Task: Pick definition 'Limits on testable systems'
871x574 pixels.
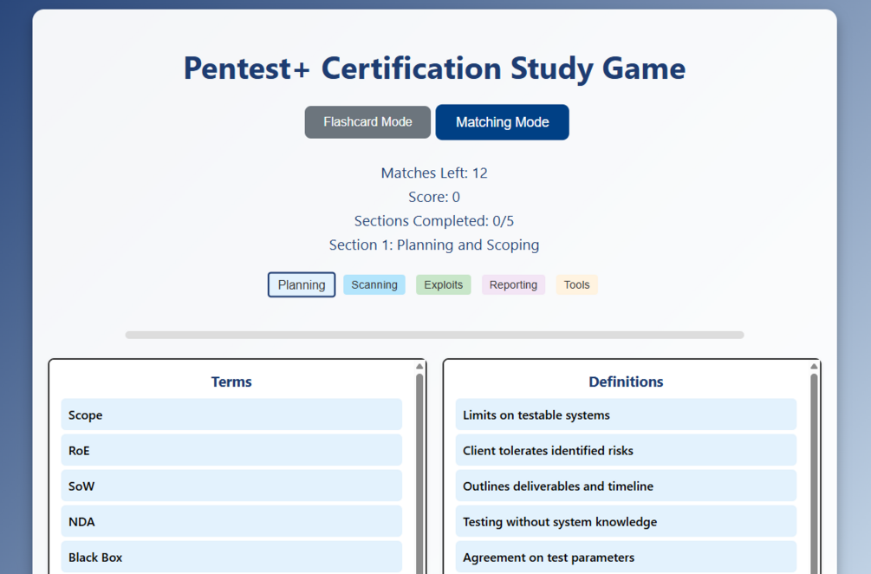Action: [626, 414]
